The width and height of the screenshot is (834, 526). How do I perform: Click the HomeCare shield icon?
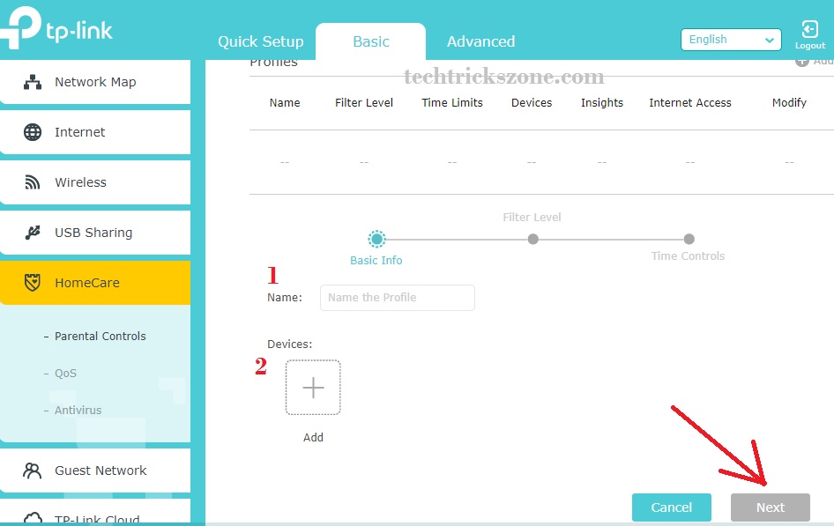point(33,283)
